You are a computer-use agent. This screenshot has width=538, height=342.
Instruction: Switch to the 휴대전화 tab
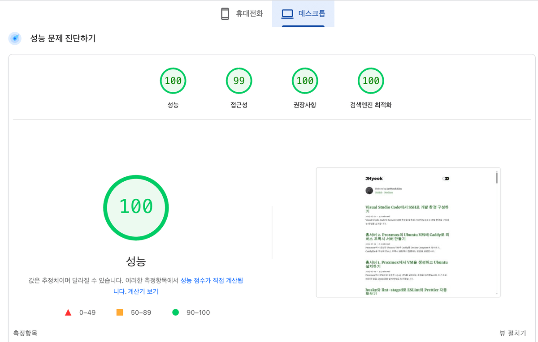(x=240, y=13)
